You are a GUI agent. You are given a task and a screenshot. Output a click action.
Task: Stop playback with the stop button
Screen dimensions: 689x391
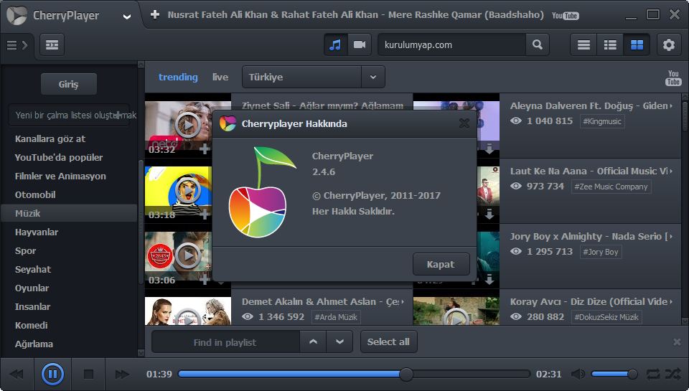(x=88, y=374)
